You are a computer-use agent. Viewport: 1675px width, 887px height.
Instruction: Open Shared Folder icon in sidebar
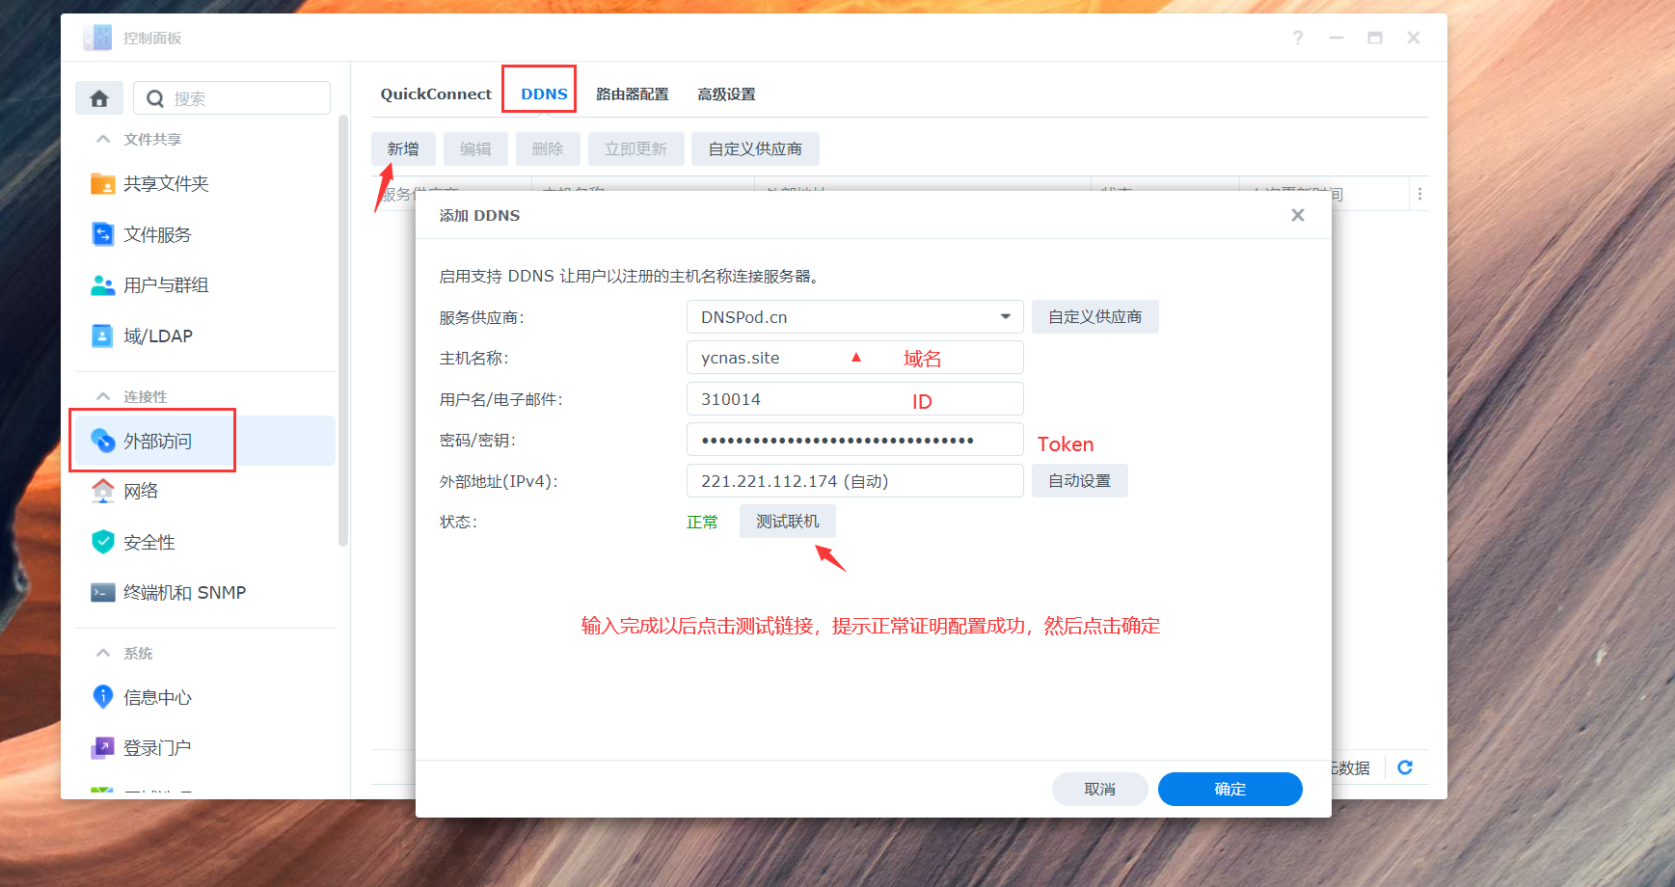pos(103,183)
